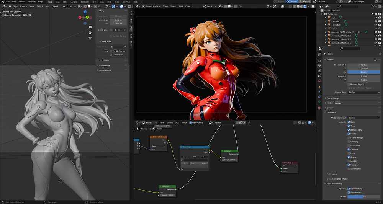
Task: Expand the 3D Cursor panel in sidebar
Action: (x=103, y=60)
